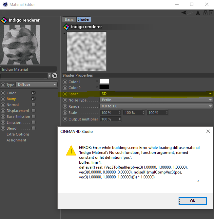This screenshot has height=219, width=214.
Task: Click the cursor pick icon beside layer field
Action: [55, 76]
